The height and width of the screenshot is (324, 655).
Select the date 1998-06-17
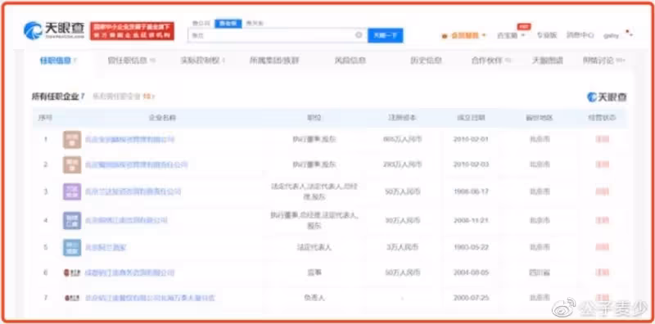(471, 191)
